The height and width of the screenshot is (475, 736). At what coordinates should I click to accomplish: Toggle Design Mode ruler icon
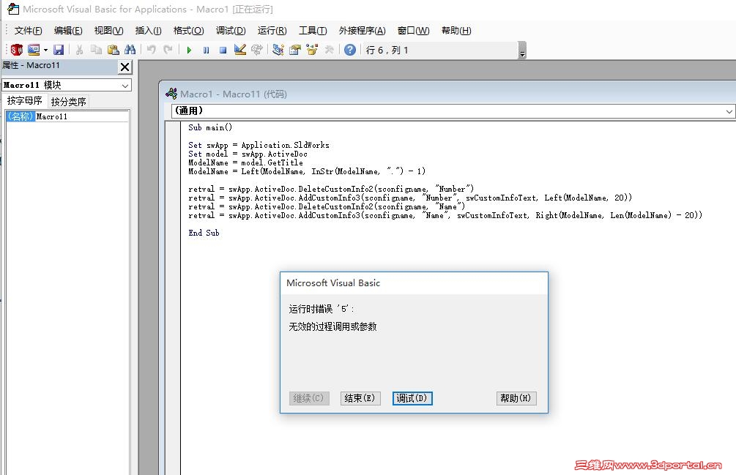pos(240,50)
